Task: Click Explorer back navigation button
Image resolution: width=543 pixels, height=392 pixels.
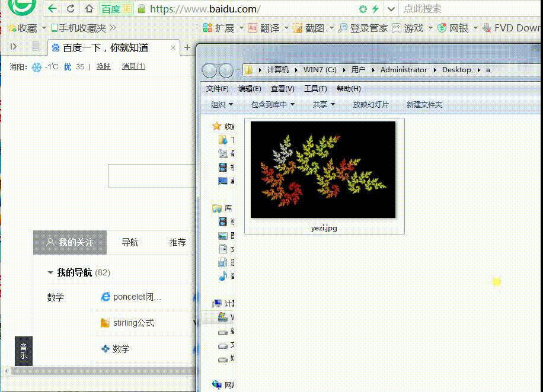Action: coord(209,71)
